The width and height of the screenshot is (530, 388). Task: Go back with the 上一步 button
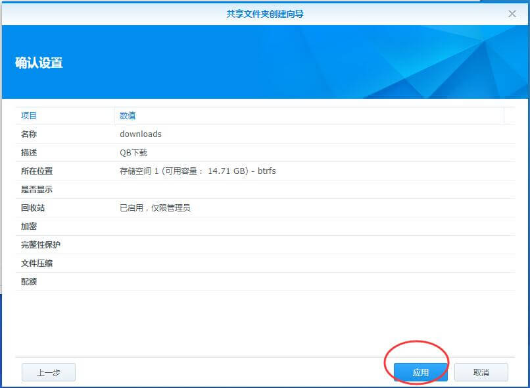pos(49,372)
